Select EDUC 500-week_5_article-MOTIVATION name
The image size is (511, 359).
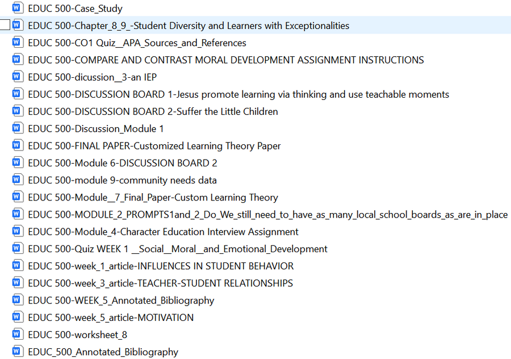click(x=111, y=318)
